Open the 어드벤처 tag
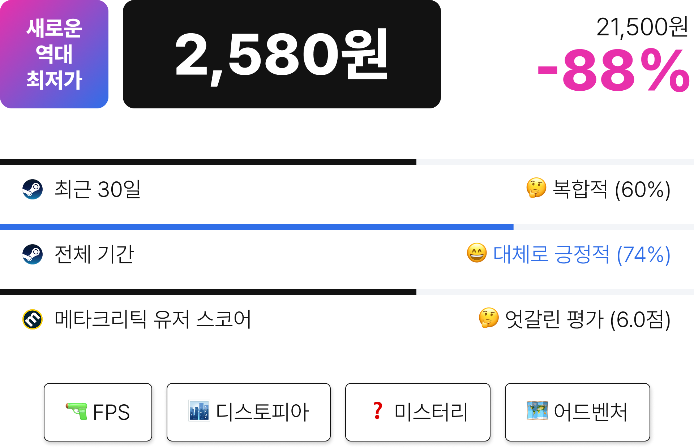Image resolution: width=694 pixels, height=448 pixels. [x=578, y=412]
